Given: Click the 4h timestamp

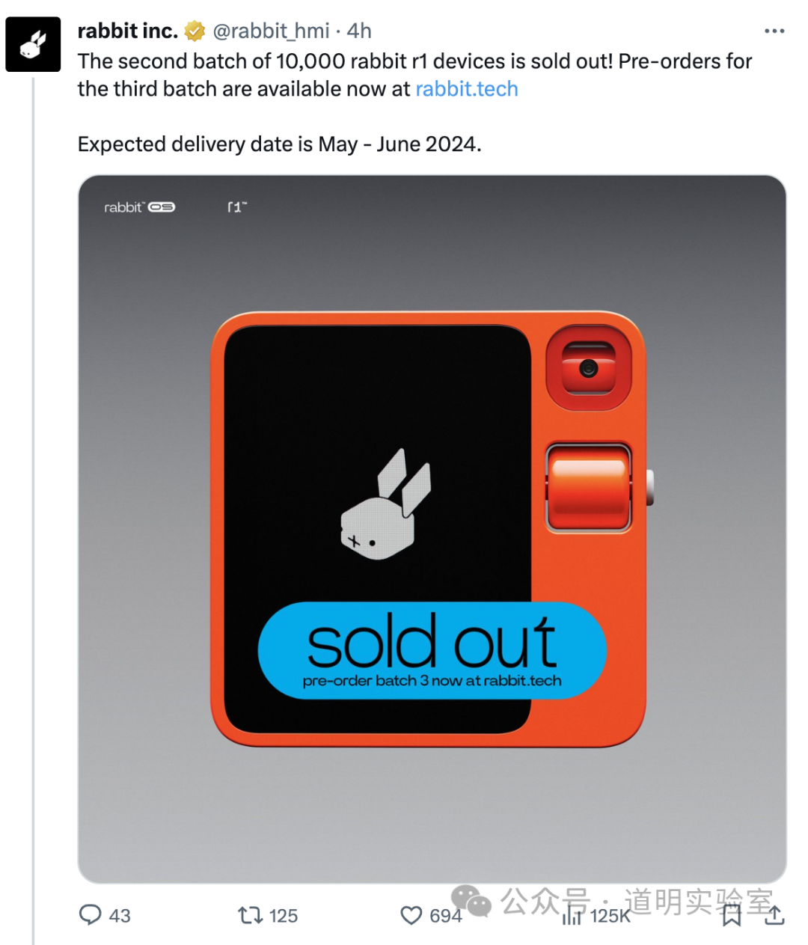Looking at the screenshot, I should (360, 31).
